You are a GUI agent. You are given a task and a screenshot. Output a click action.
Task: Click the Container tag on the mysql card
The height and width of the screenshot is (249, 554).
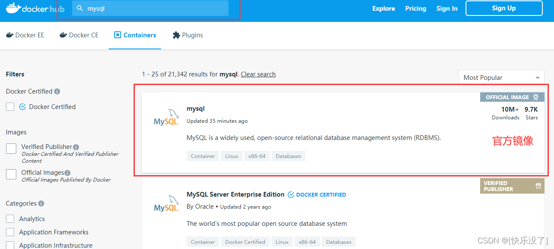click(203, 156)
